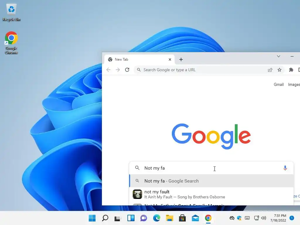Click the Google search box with 'Not my fa'
300x225 pixels.
coord(211,168)
